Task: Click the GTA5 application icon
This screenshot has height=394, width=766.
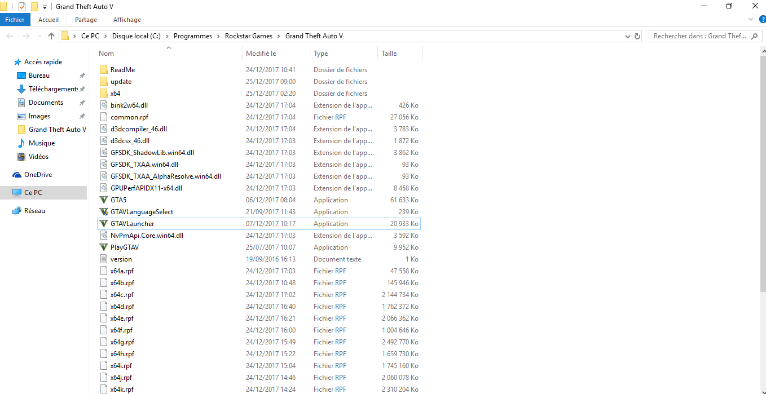Action: [103, 200]
